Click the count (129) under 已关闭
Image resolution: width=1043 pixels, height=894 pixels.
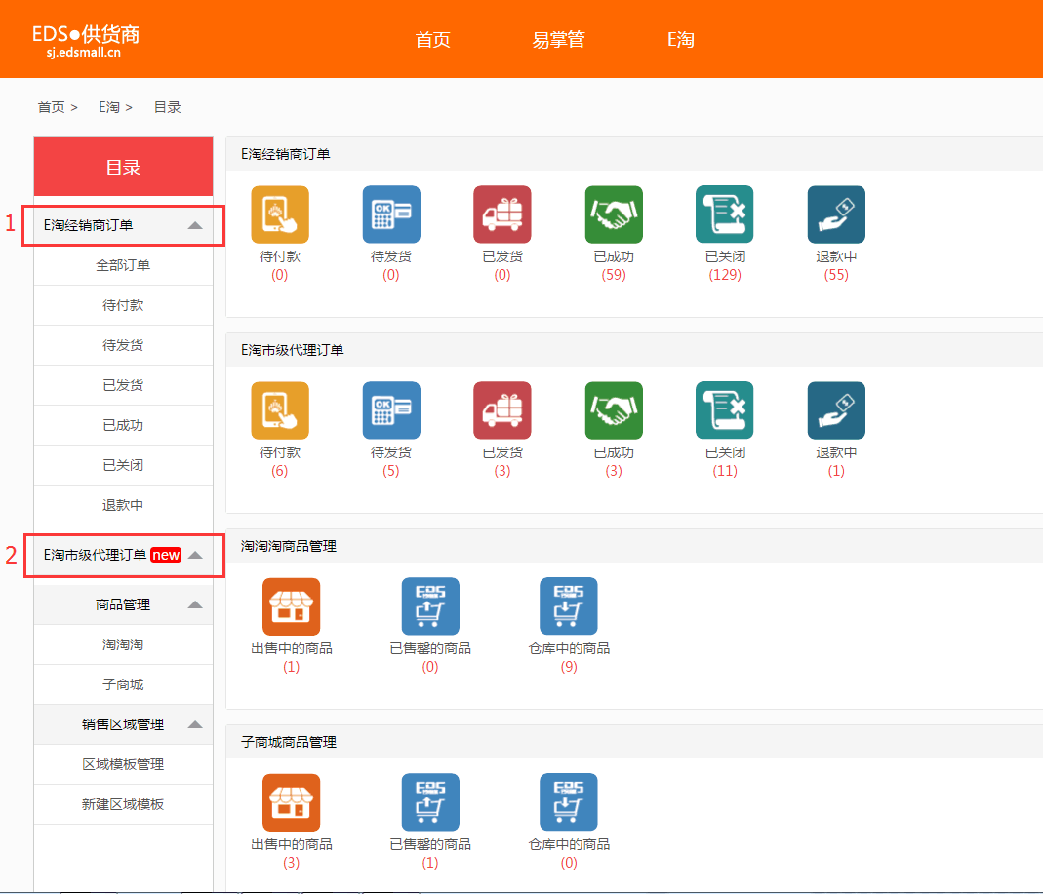coord(725,275)
